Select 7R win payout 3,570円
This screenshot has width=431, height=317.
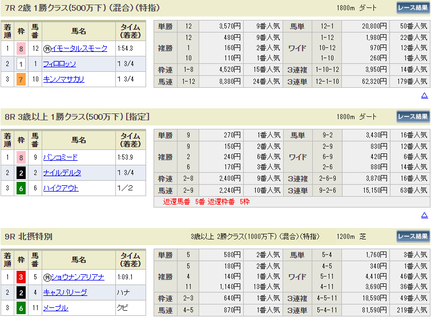click(230, 26)
